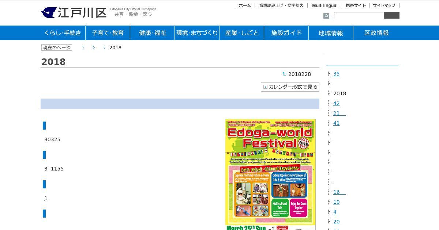Click the refresh icon beside 2018228

point(284,74)
